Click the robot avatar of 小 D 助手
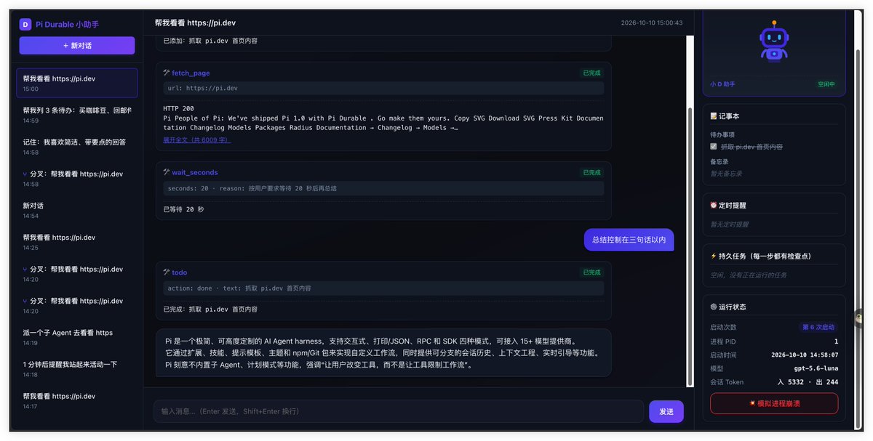The width and height of the screenshot is (873, 441). tap(773, 41)
